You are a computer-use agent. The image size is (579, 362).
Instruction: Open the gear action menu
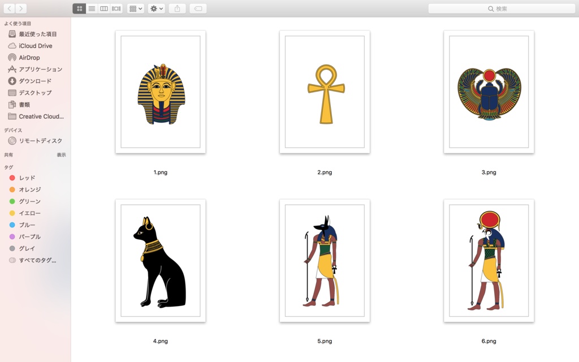point(157,8)
